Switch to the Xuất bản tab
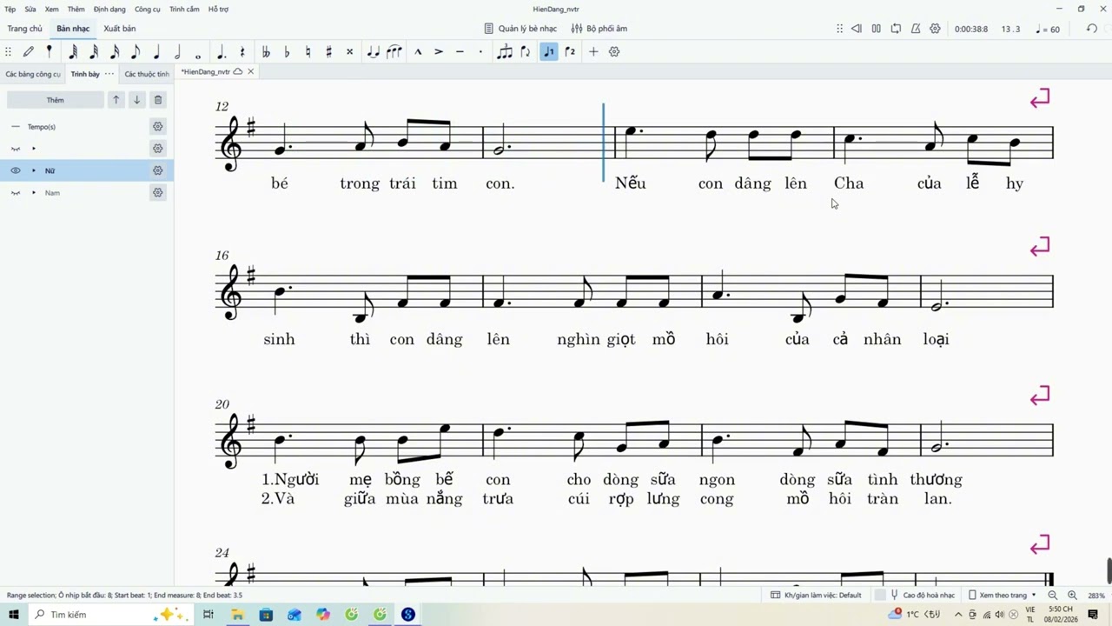Image resolution: width=1112 pixels, height=626 pixels. coord(120,29)
